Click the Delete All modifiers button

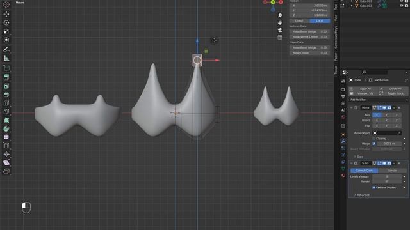click(393, 89)
